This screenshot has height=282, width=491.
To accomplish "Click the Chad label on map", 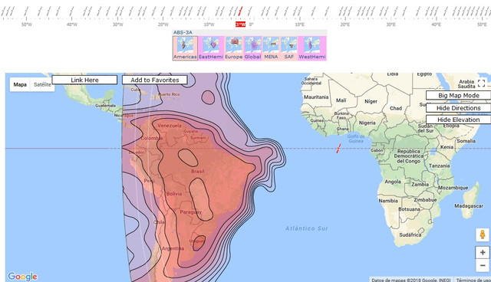I will coord(396,108).
